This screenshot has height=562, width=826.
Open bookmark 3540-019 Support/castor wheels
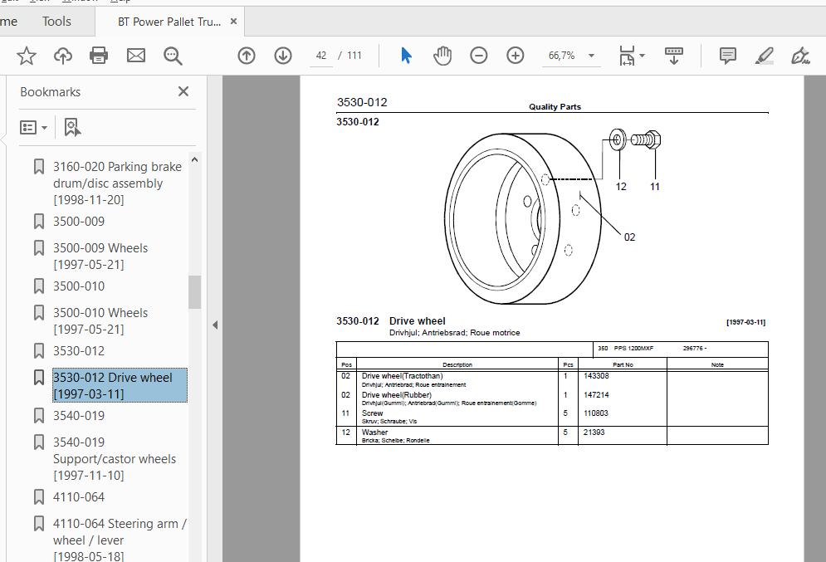pyautogui.click(x=115, y=459)
